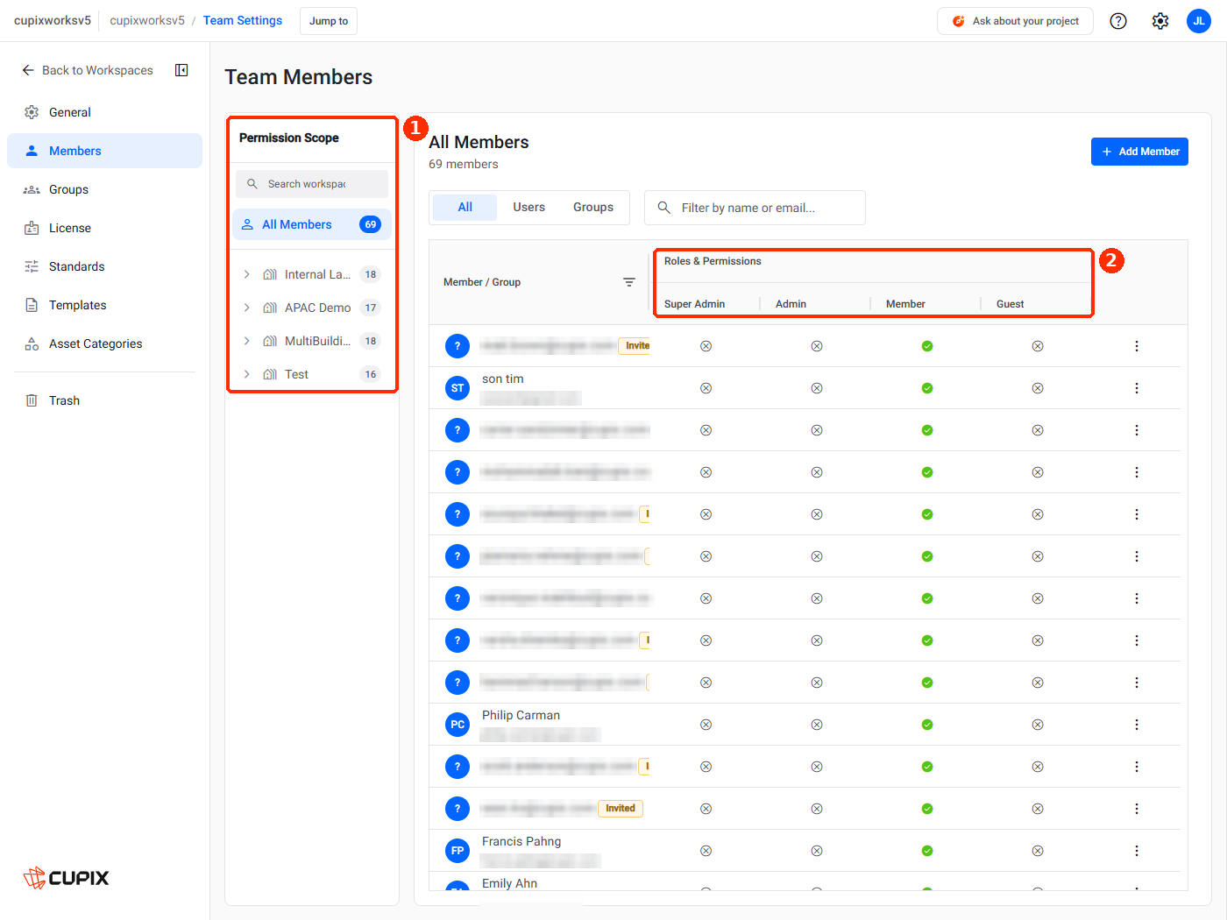Viewport: 1227px width, 920px height.
Task: Select the All tab
Action: point(465,208)
